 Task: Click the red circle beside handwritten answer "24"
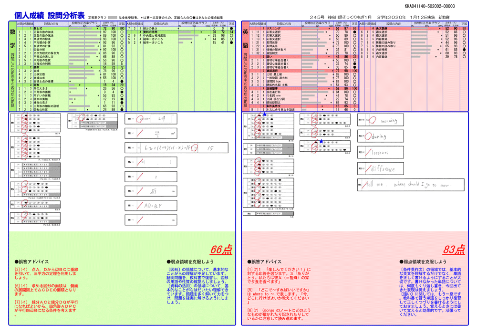point(140,119)
